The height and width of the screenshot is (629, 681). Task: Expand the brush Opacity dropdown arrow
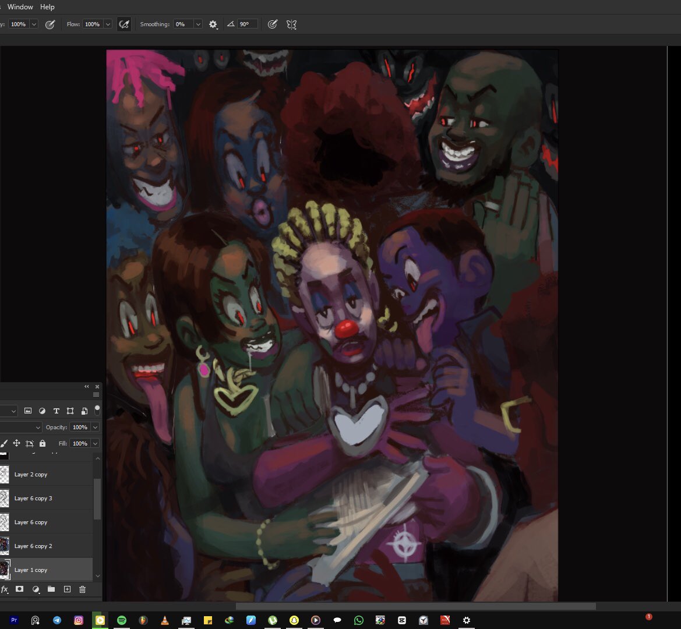coord(34,24)
